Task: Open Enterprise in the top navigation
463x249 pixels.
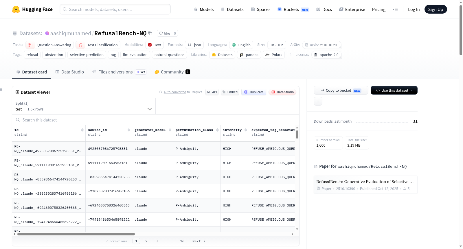Action: (x=352, y=9)
